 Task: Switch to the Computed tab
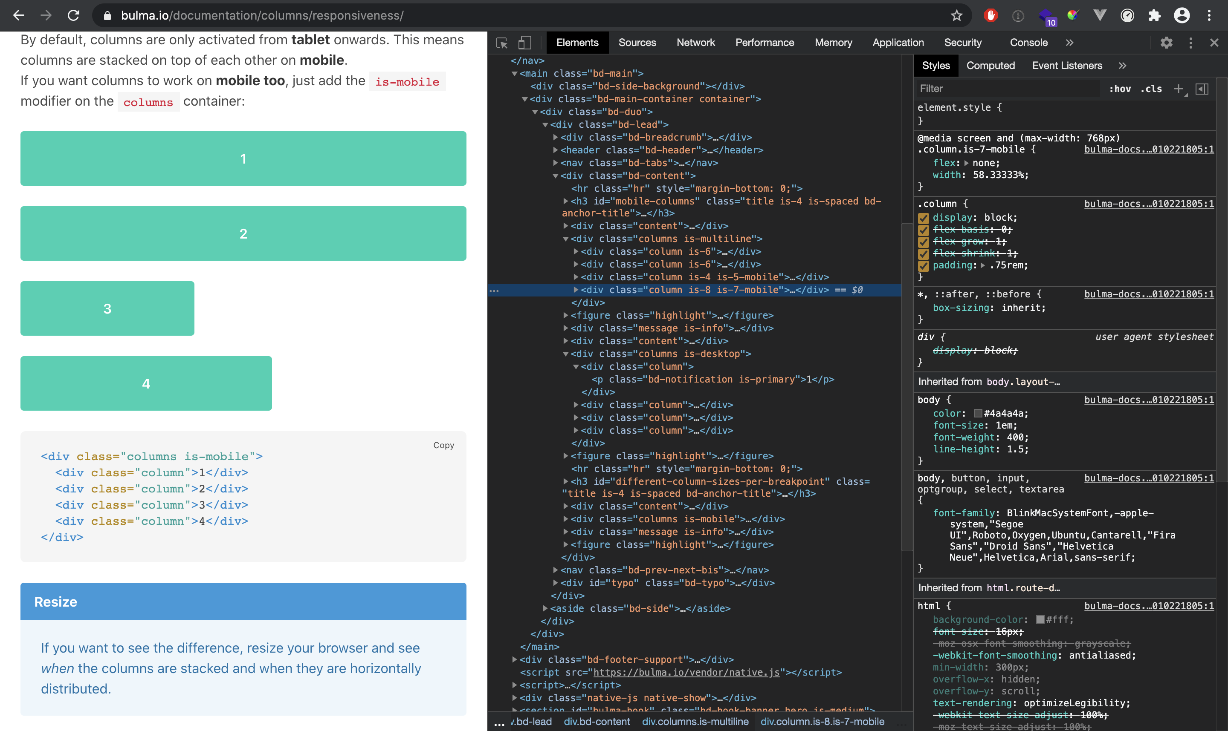991,65
